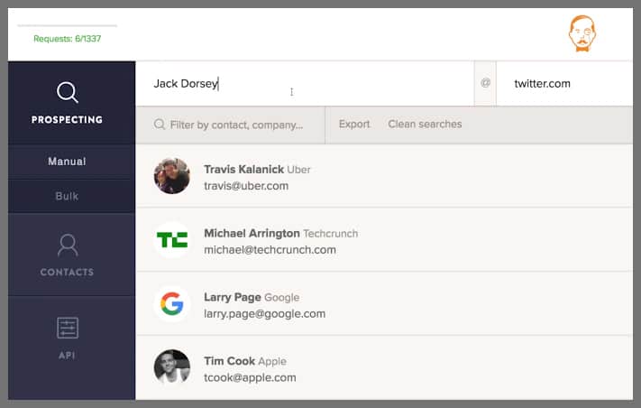This screenshot has width=641, height=408.
Task: Open the API sliders icon
Action: pos(68,328)
